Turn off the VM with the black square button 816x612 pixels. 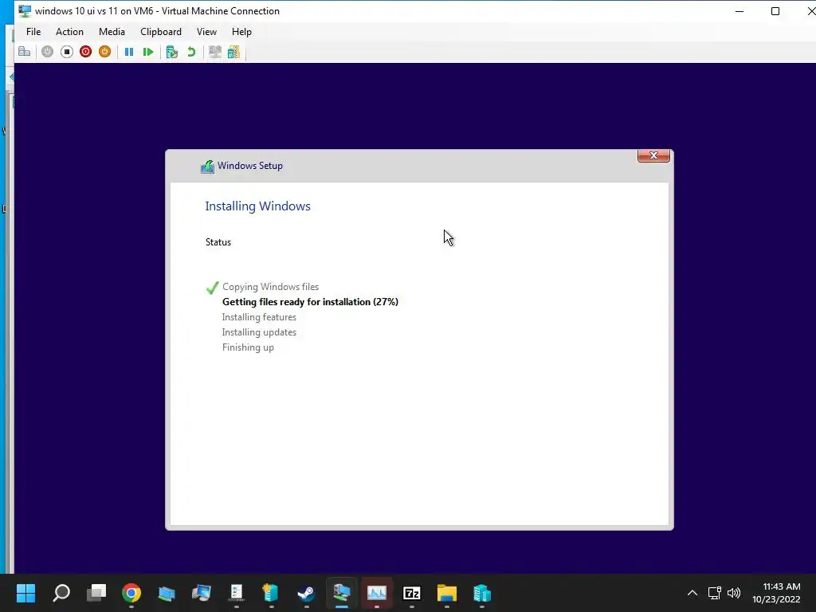[x=67, y=52]
